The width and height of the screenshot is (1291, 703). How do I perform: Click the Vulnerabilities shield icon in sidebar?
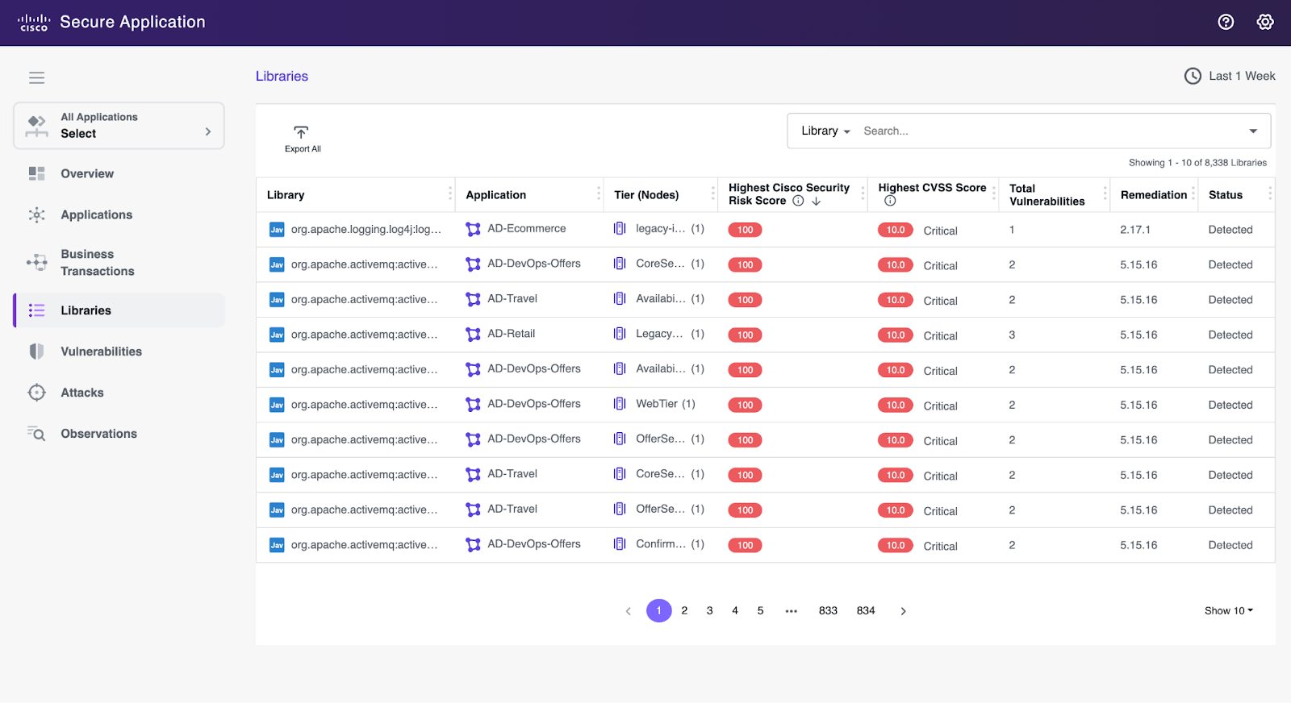tap(36, 351)
